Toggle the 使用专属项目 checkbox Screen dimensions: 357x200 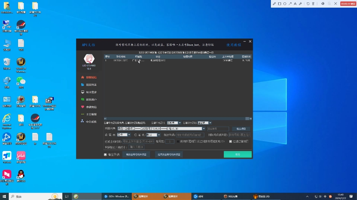coord(178,142)
